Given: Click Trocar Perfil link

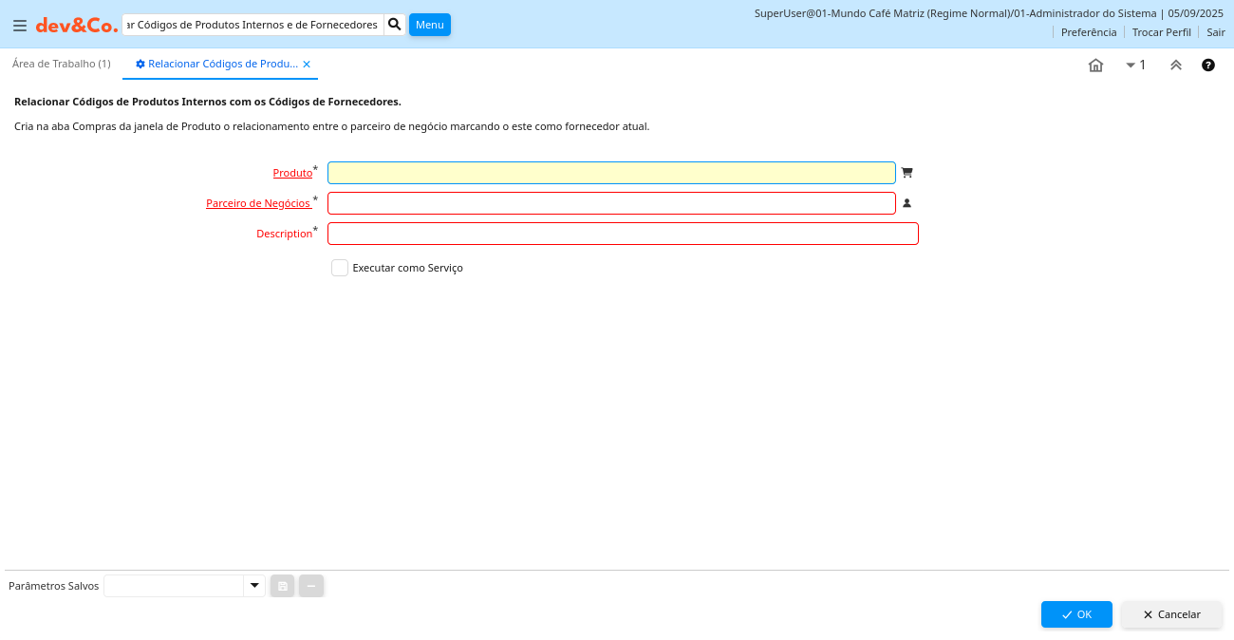Looking at the screenshot, I should [1161, 32].
